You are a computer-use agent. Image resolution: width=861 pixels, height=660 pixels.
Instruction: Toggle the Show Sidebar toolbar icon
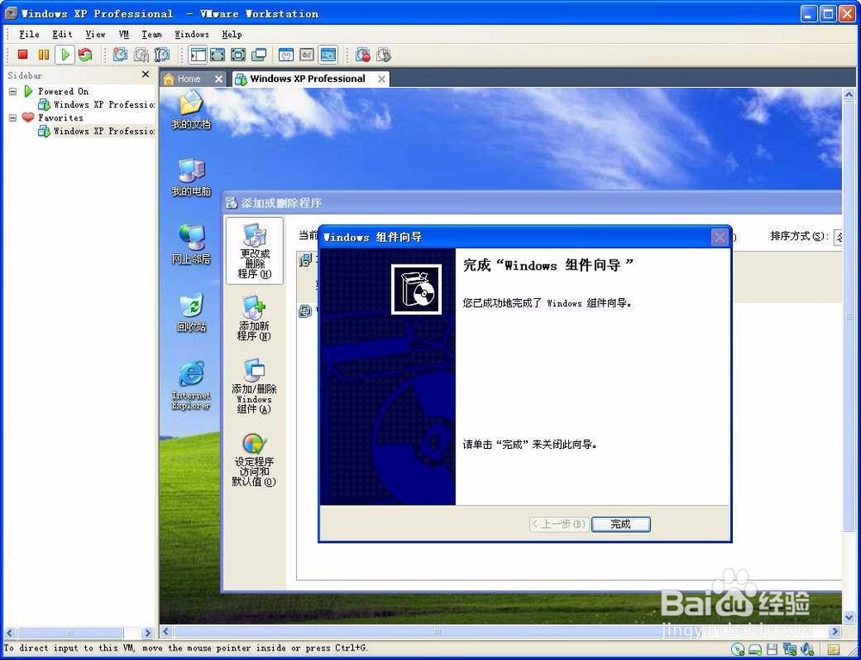(x=197, y=54)
